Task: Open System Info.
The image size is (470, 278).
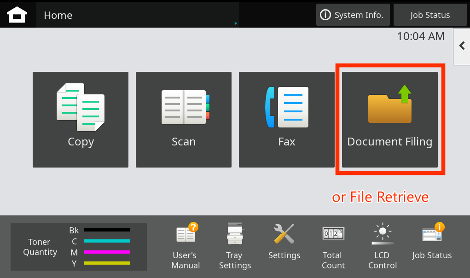Action: point(353,14)
